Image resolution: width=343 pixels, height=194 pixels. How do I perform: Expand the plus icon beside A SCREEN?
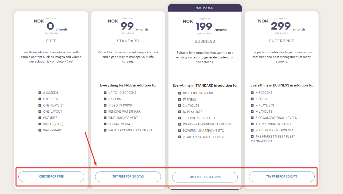(x=40, y=93)
